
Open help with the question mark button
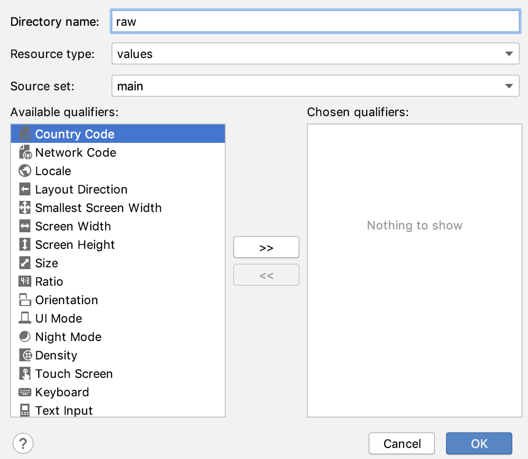[23, 444]
